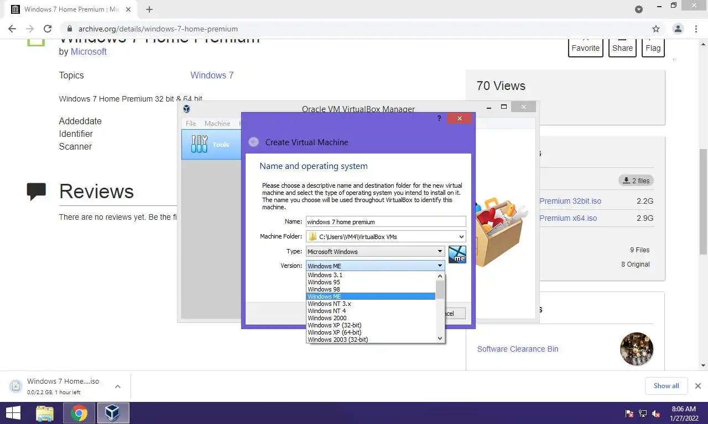Open a new Chrome tab
Screen dimensions: 708x424
(x=149, y=9)
